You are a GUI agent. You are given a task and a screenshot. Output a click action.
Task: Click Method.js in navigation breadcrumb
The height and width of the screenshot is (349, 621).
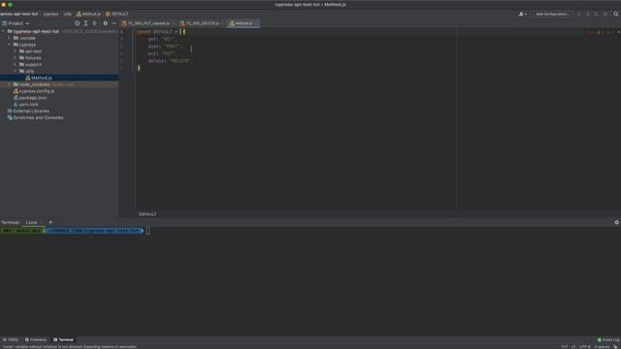(x=88, y=14)
